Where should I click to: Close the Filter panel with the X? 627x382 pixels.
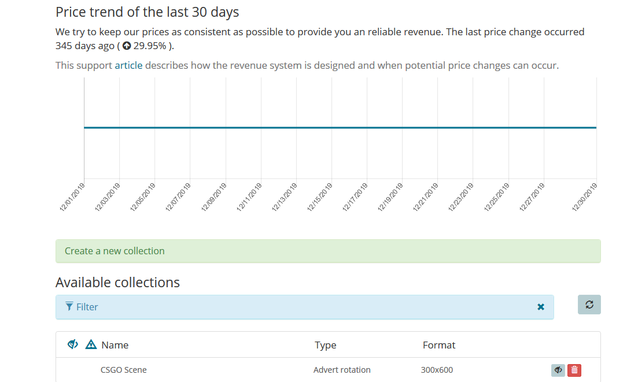point(540,307)
